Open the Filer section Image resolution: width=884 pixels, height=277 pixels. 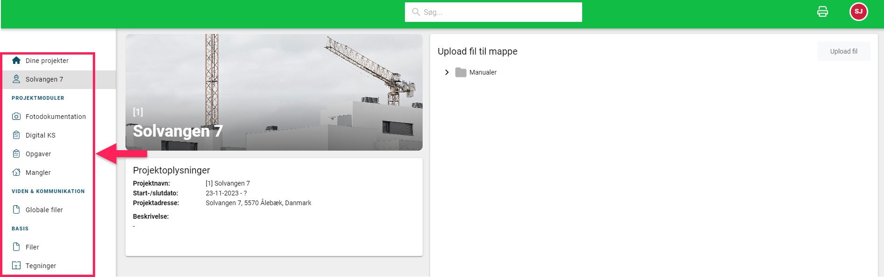tap(32, 247)
